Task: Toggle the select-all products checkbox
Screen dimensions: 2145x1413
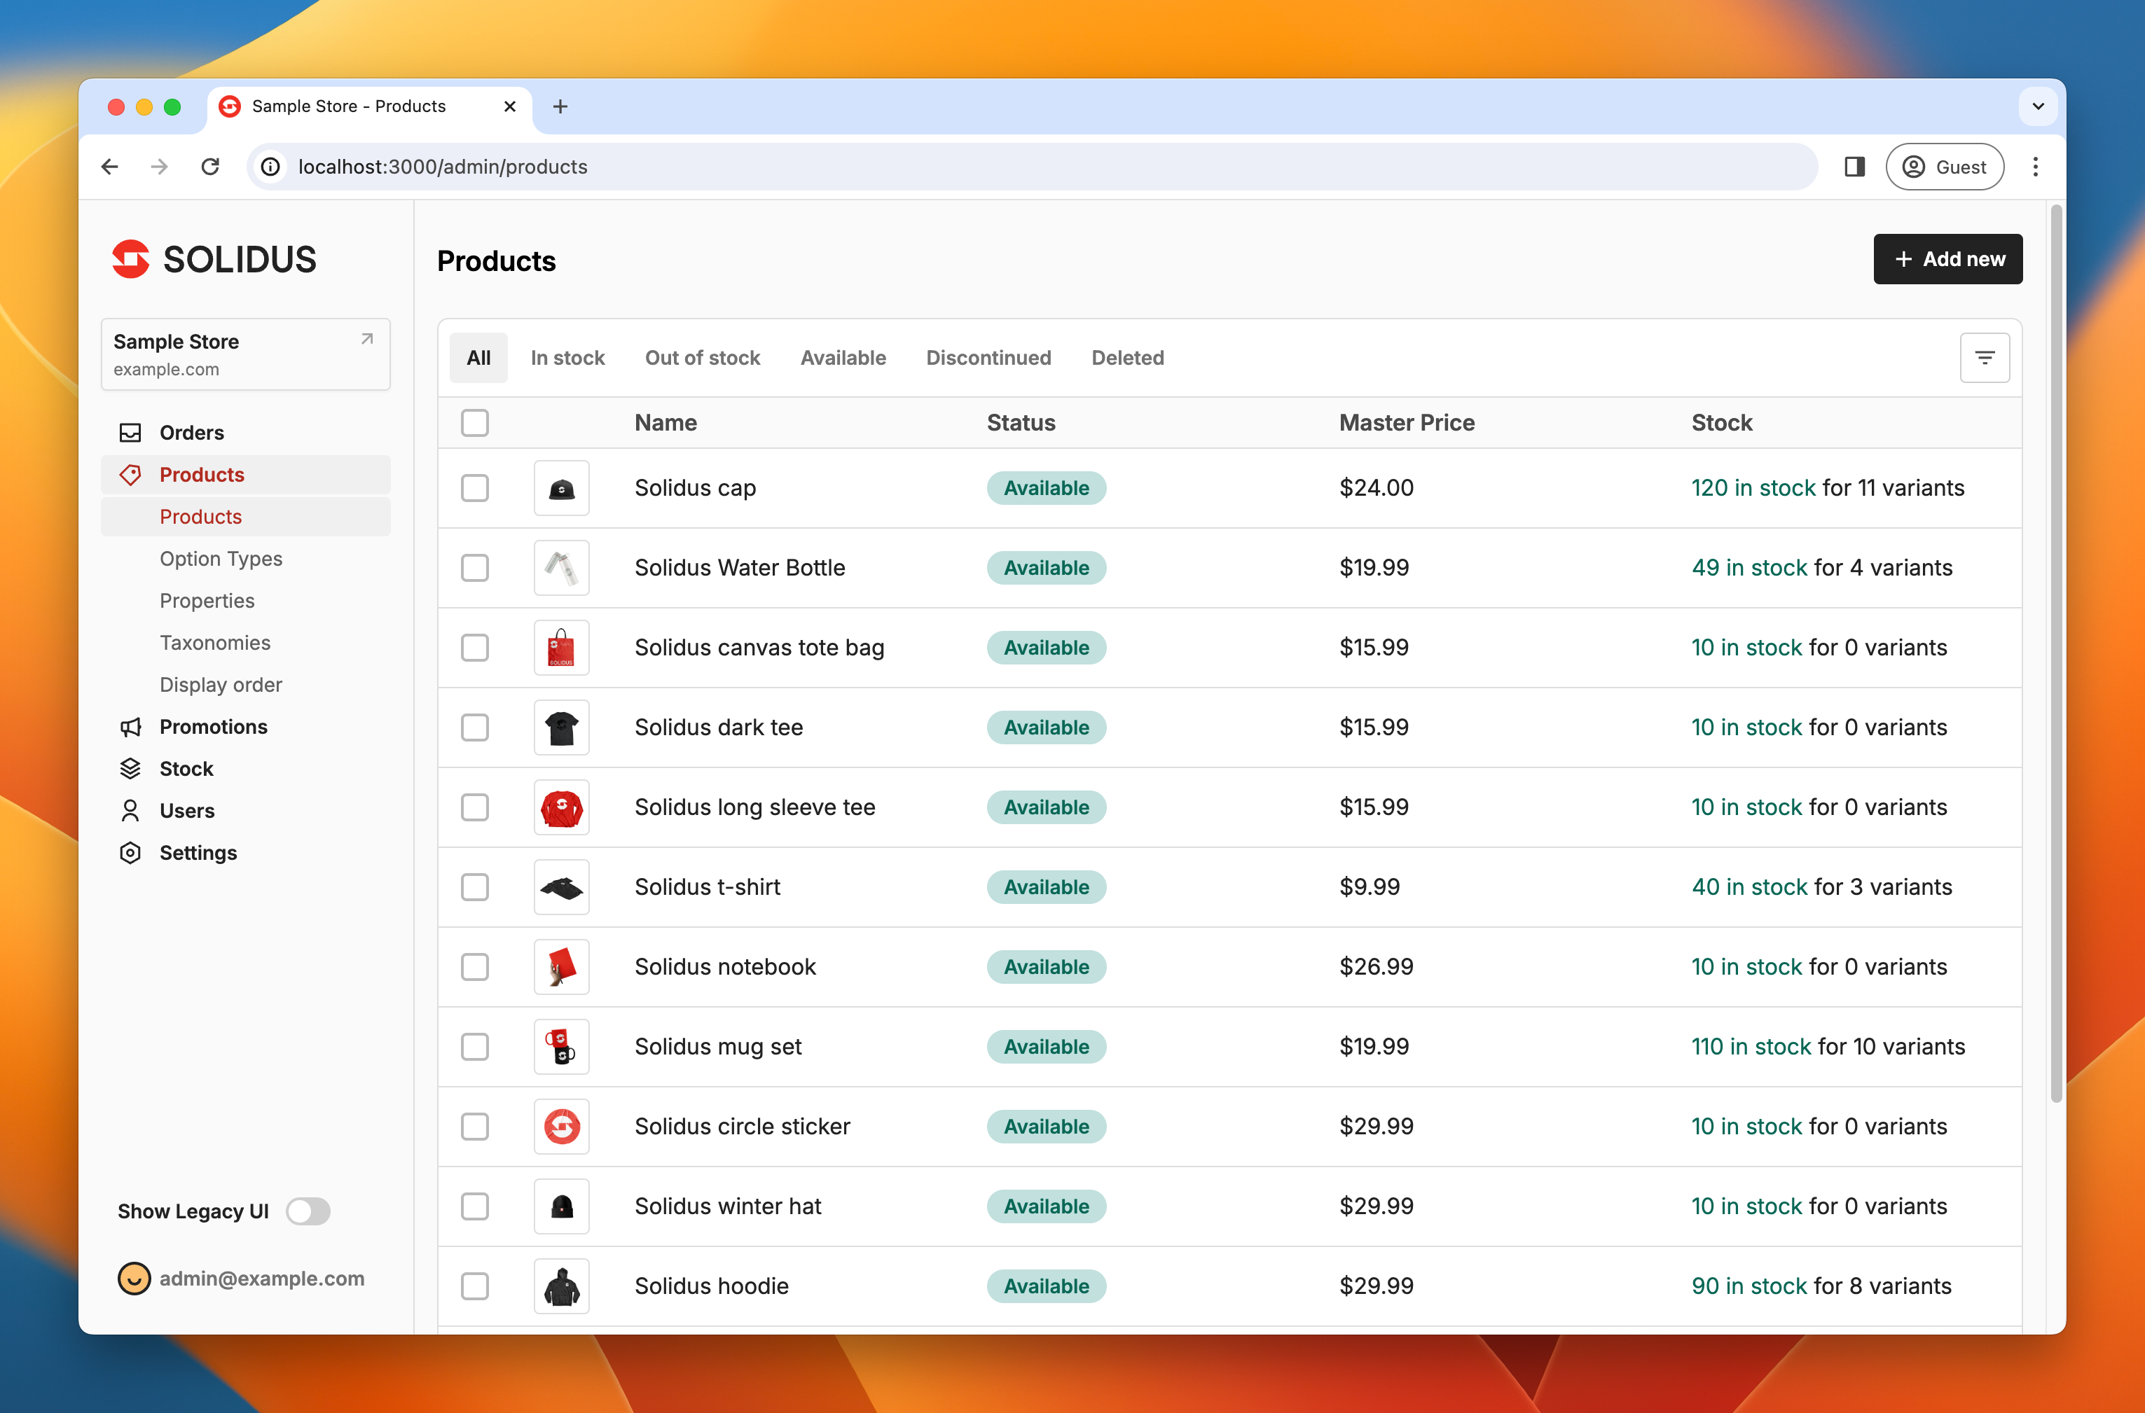Action: (x=475, y=423)
